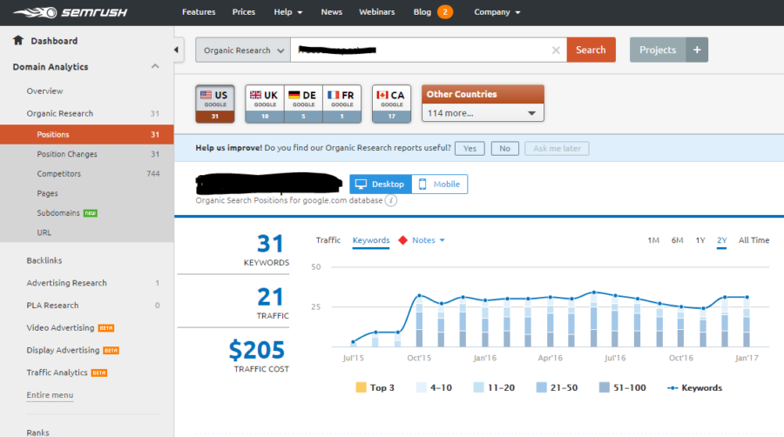Open the Entire menu link

tap(50, 395)
